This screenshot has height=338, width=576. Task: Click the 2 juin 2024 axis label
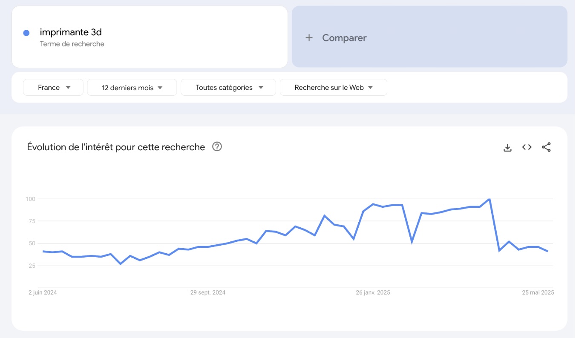(43, 292)
